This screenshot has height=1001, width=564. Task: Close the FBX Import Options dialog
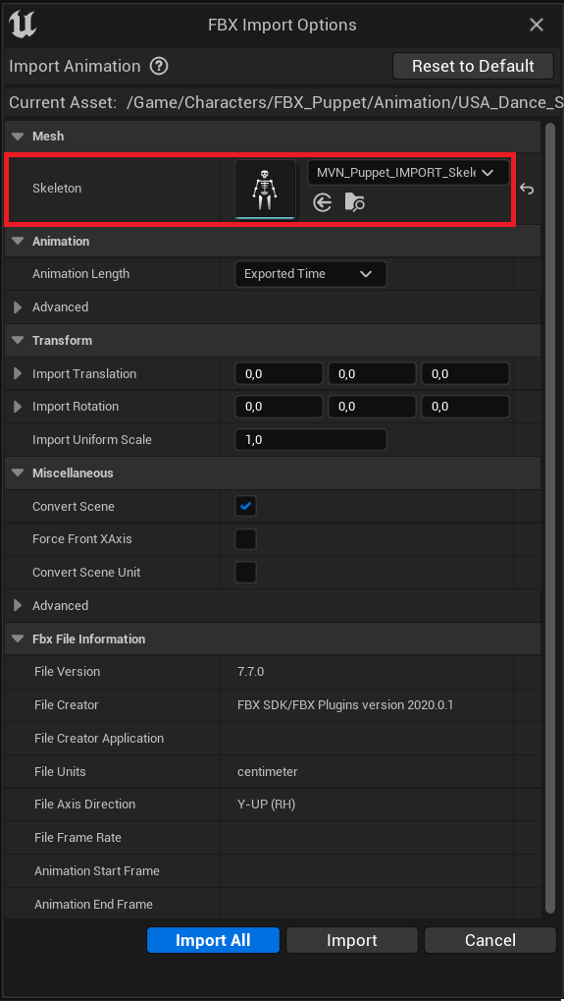(537, 25)
